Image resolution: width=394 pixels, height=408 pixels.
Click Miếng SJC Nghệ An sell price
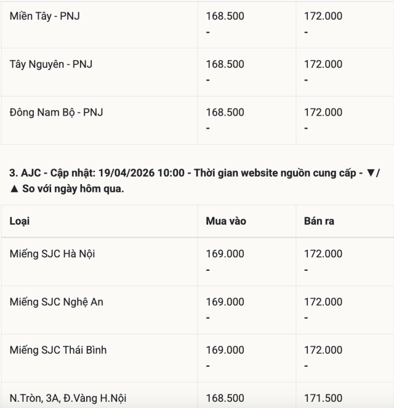[323, 302]
